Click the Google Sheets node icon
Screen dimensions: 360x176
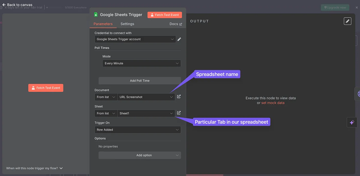(96, 15)
